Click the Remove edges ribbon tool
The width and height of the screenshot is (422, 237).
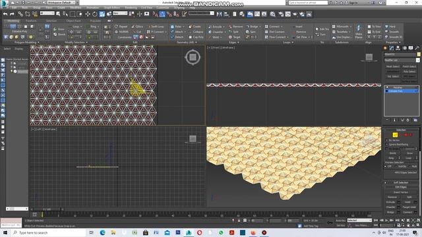pyautogui.click(x=236, y=26)
